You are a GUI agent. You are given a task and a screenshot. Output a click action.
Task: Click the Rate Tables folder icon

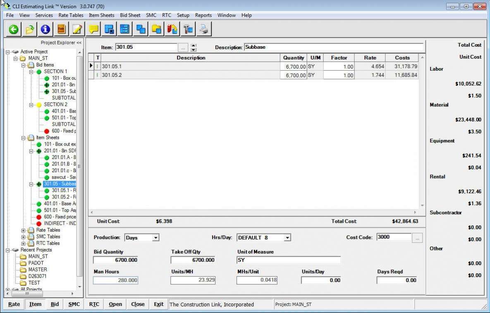pos(31,230)
